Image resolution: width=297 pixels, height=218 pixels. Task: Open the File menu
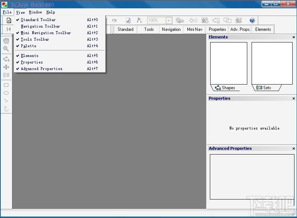click(7, 12)
